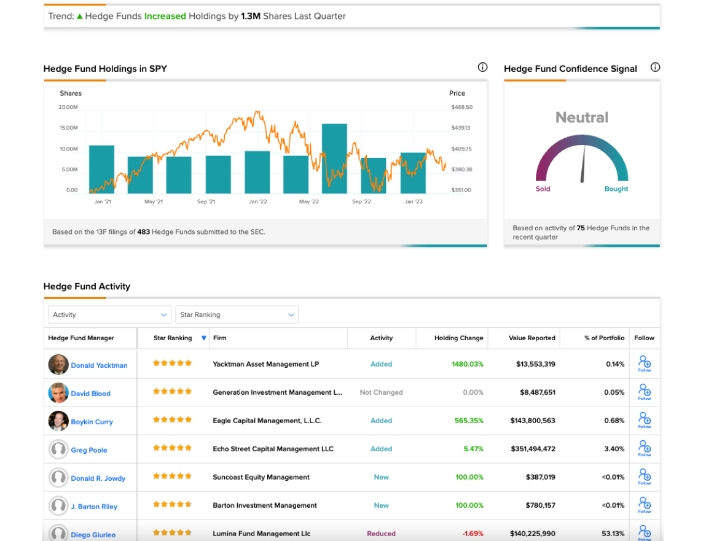The width and height of the screenshot is (706, 541).
Task: Follow Donald R. Jowdy via follow icon
Action: point(645,477)
